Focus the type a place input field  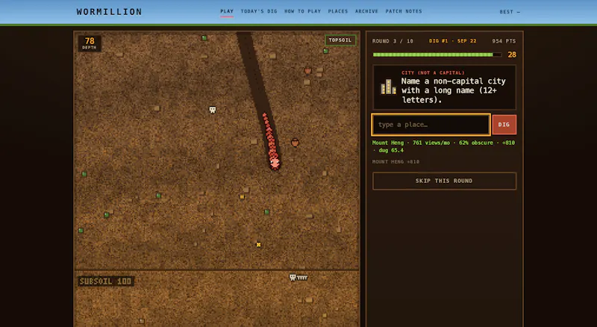point(431,125)
